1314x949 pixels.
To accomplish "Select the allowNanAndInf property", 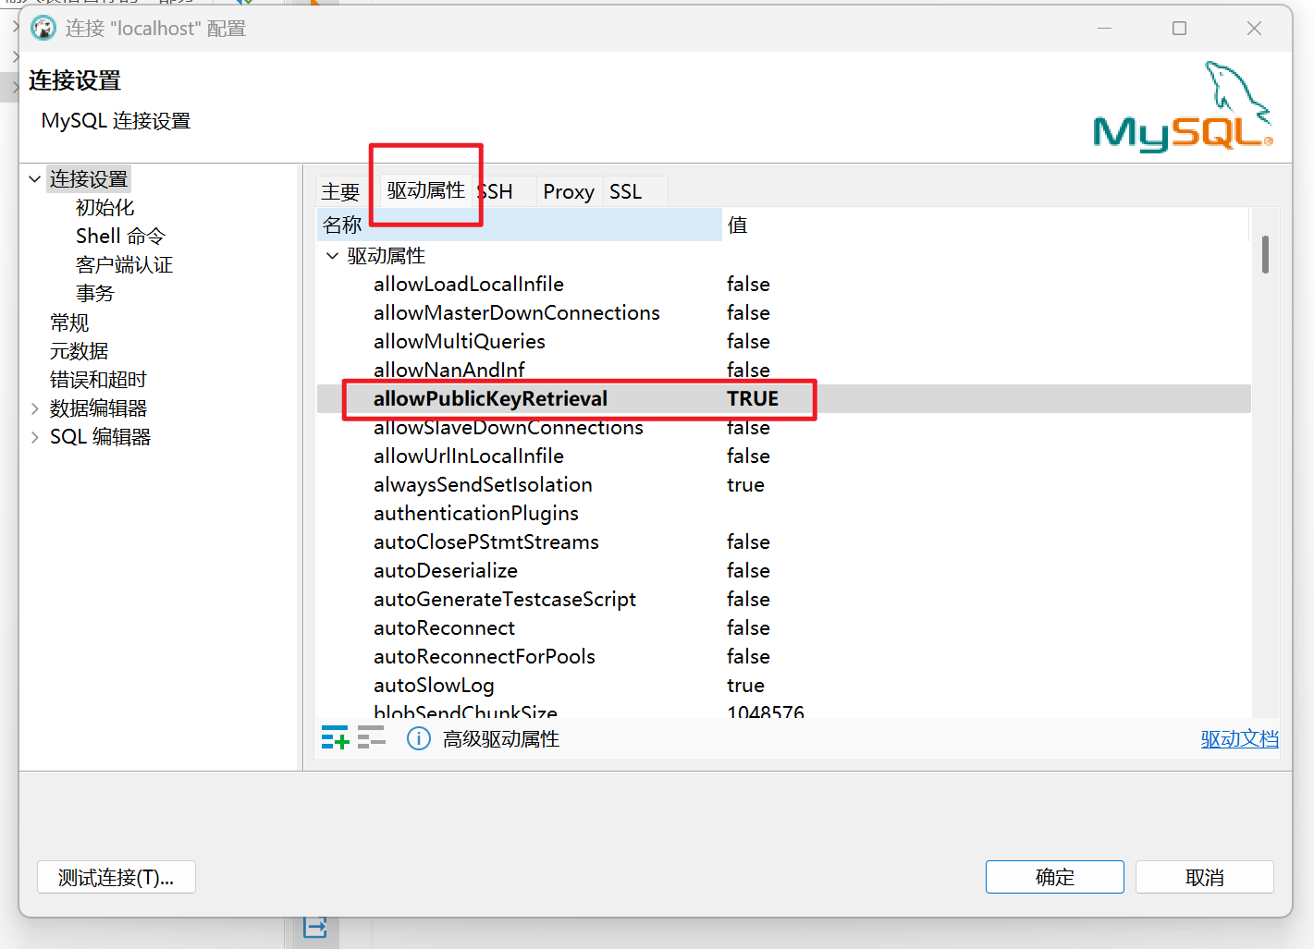I will point(448,370).
